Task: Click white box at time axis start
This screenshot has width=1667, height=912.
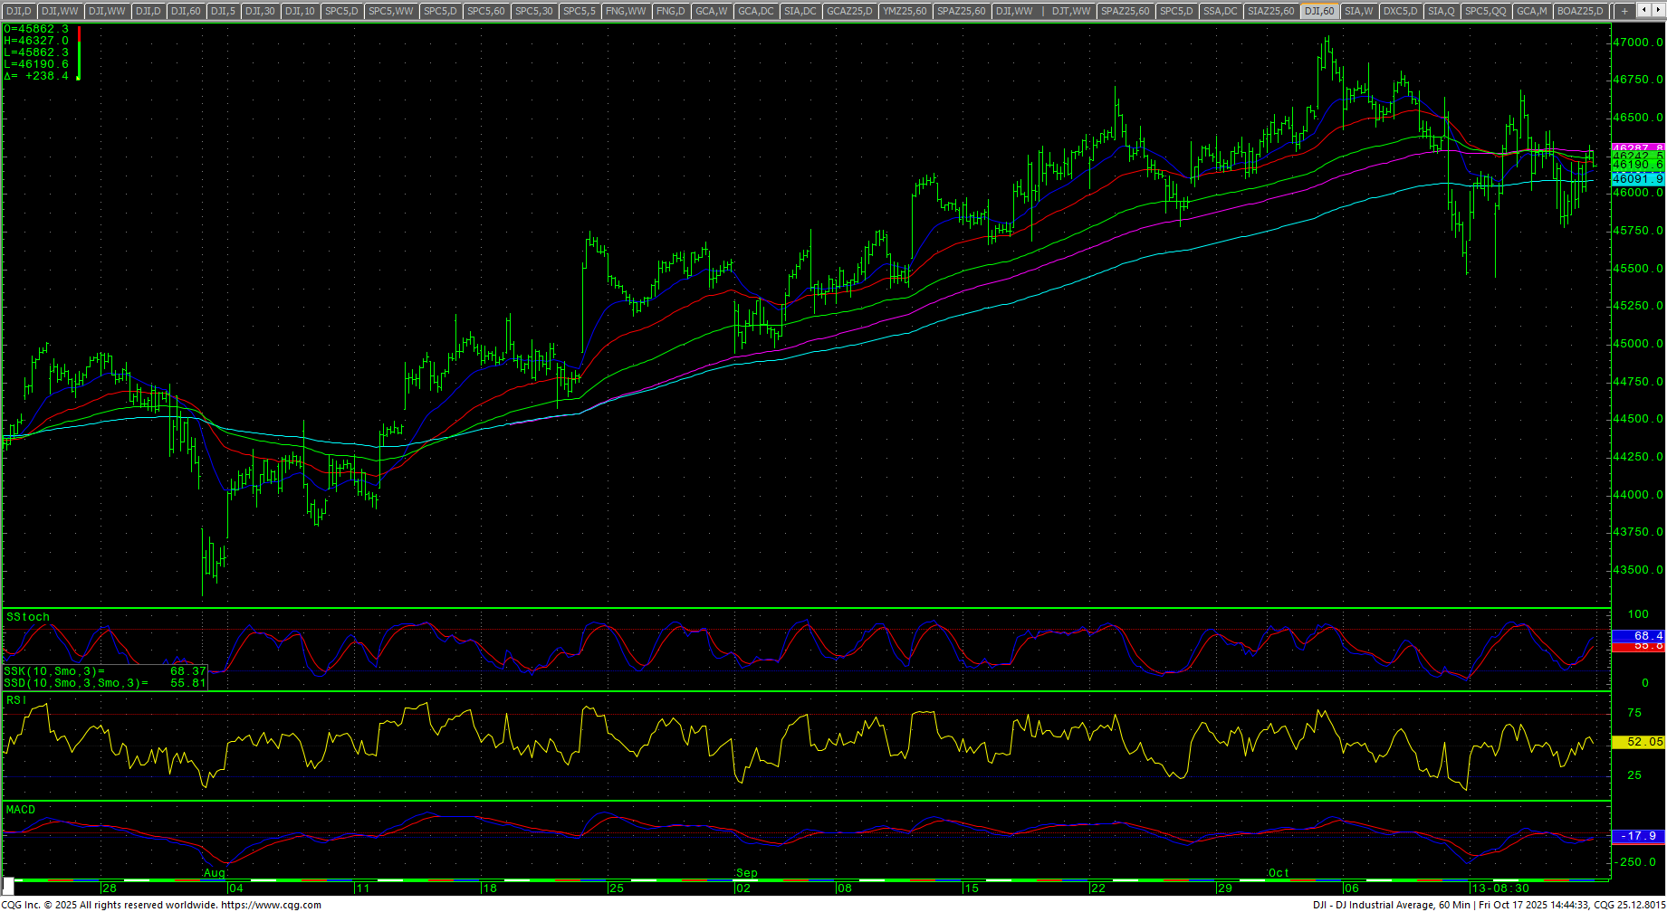Action: (9, 888)
